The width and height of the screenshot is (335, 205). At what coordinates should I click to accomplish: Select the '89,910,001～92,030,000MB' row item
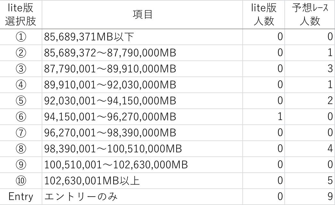pyautogui.click(x=110, y=85)
